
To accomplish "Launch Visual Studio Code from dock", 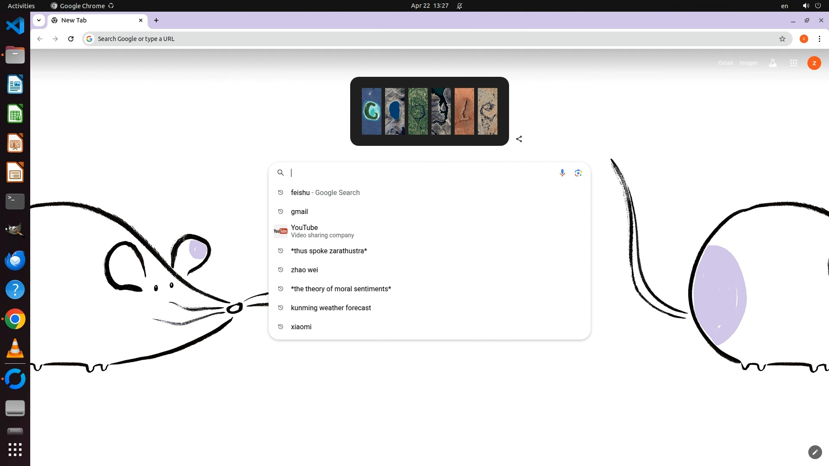I will pos(15,26).
